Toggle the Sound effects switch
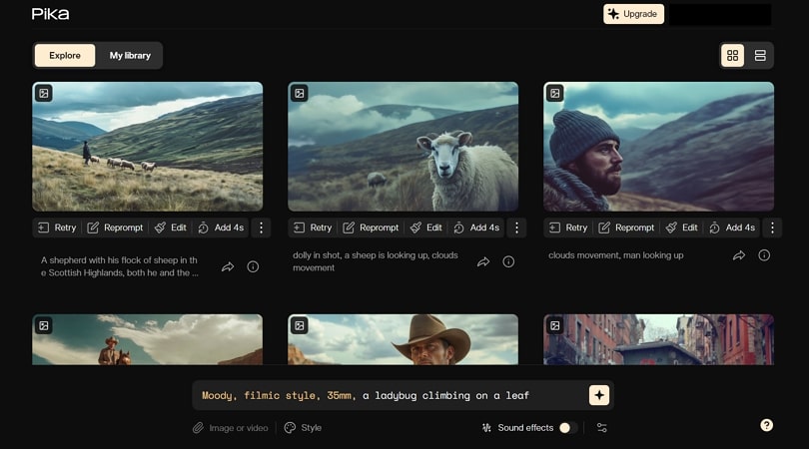This screenshot has height=449, width=809. click(568, 428)
